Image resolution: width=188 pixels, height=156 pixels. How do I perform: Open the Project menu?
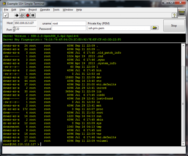(x=33, y=10)
